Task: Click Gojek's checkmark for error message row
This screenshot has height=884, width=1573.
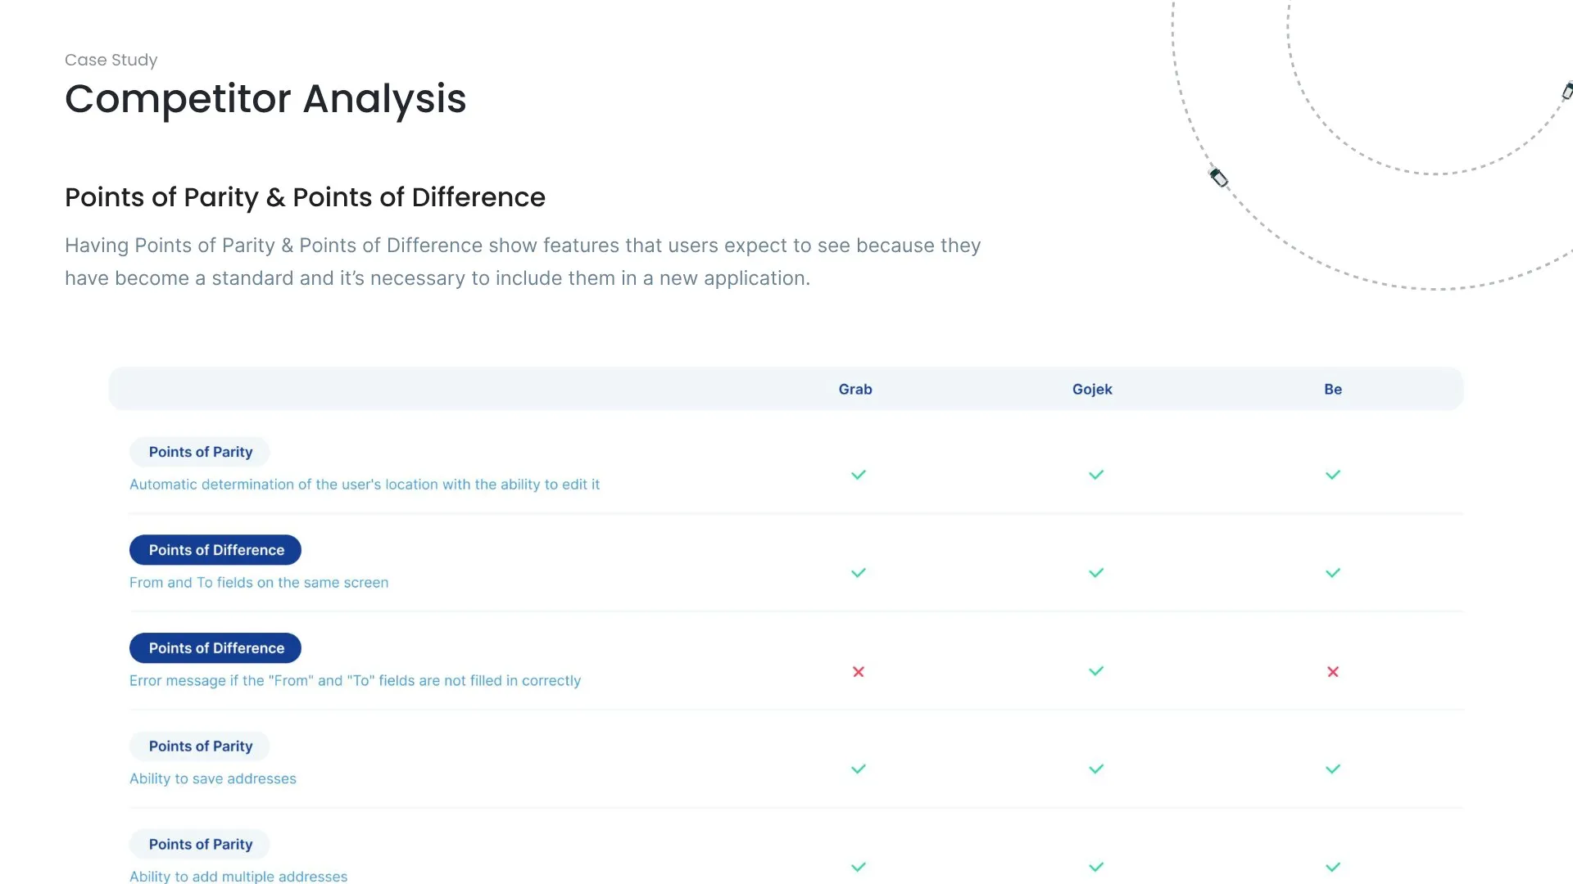Action: coord(1095,671)
